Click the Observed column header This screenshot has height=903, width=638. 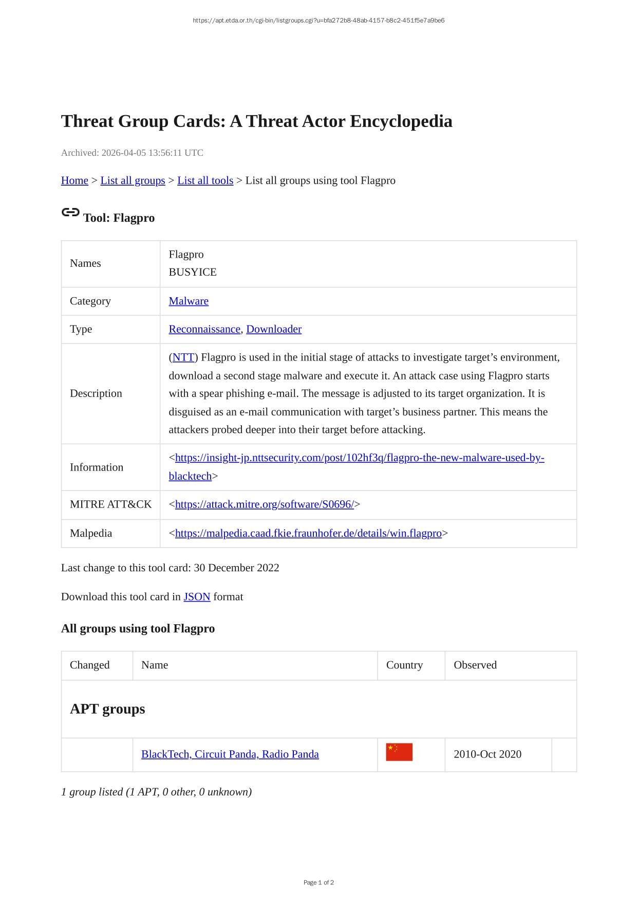[475, 665]
